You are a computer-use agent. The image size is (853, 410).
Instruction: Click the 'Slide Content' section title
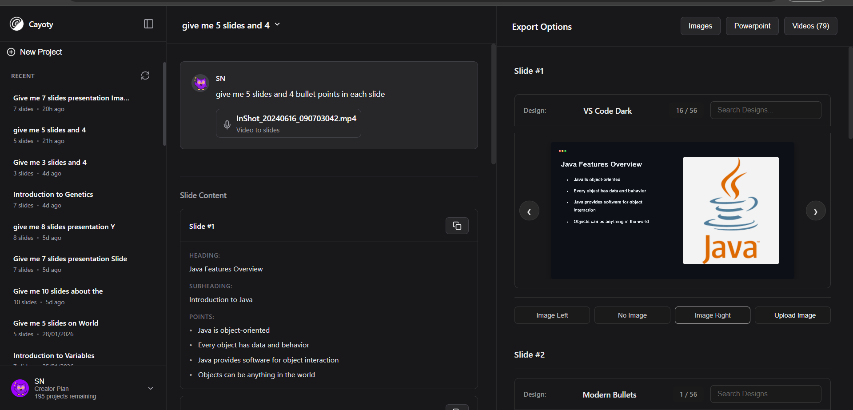(203, 195)
